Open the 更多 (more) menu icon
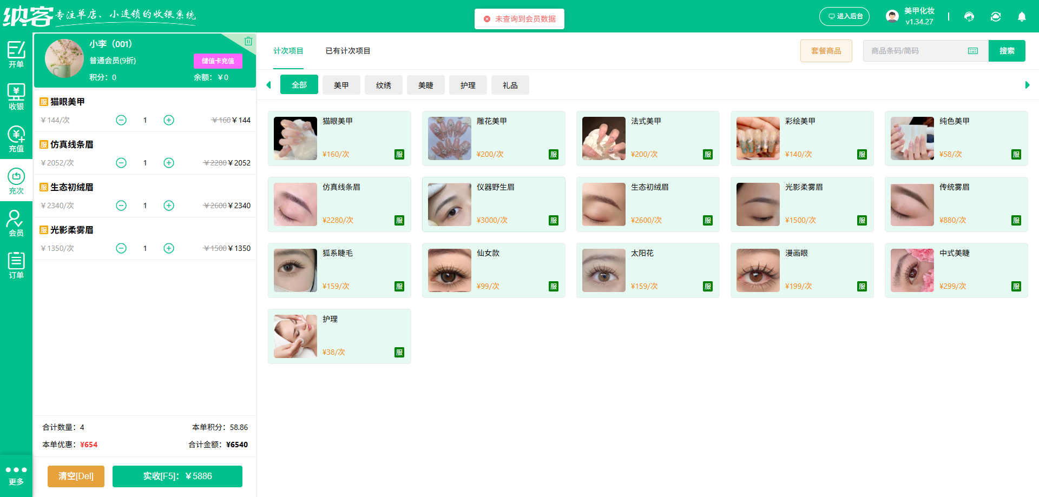Viewport: 1039px width, 497px height. 16,475
